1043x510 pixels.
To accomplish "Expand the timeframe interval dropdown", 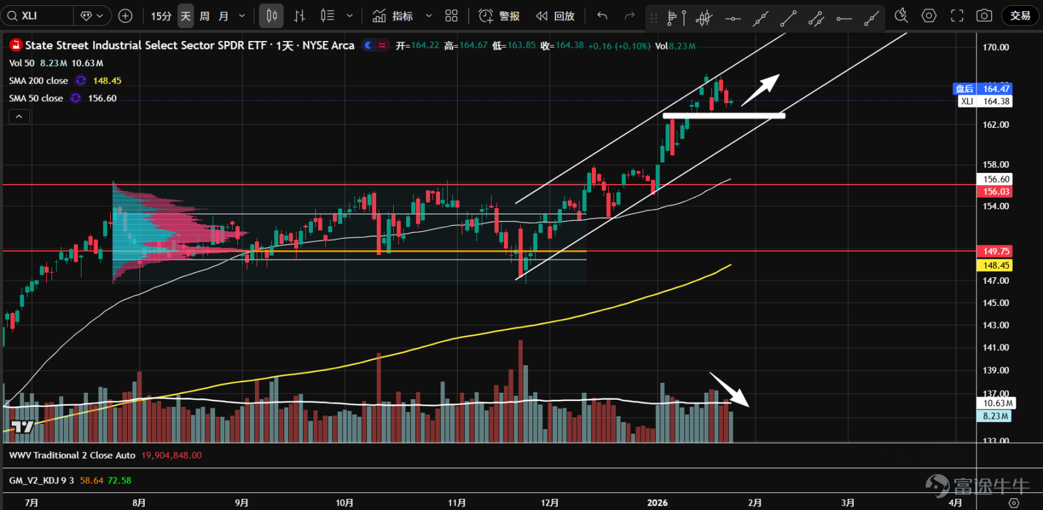I will click(242, 16).
